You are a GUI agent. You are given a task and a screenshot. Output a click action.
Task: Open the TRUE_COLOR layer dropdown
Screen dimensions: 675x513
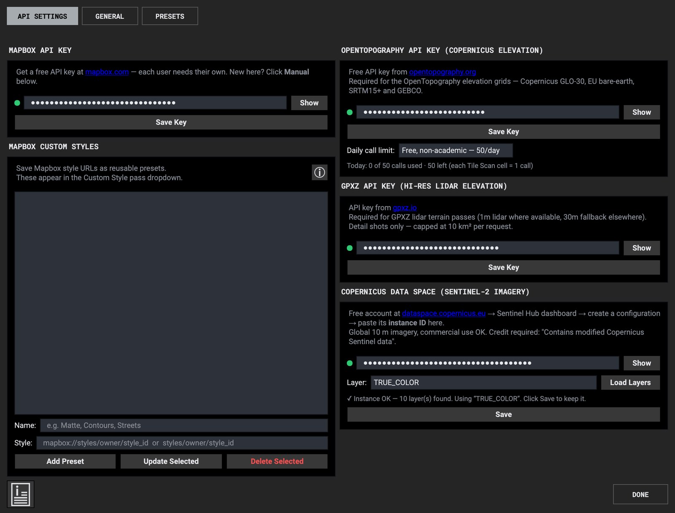[x=483, y=383]
